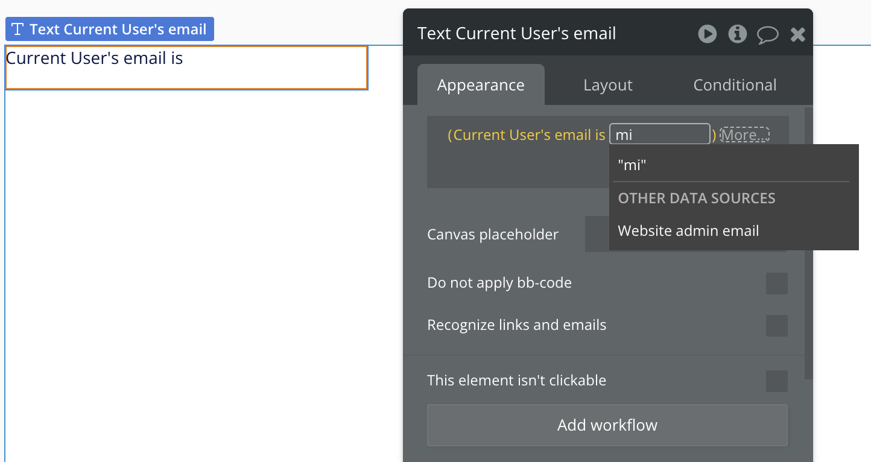Toggle Recognize links and emails checkbox
871x462 pixels.
(776, 326)
